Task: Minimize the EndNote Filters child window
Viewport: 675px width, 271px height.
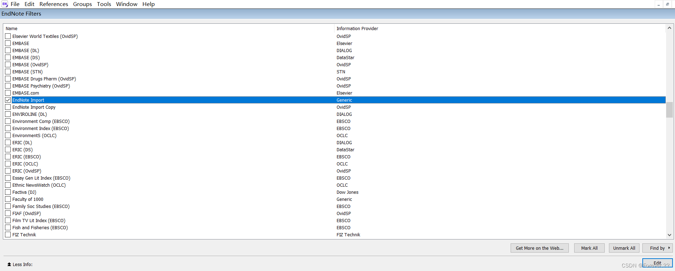Action: point(659,4)
